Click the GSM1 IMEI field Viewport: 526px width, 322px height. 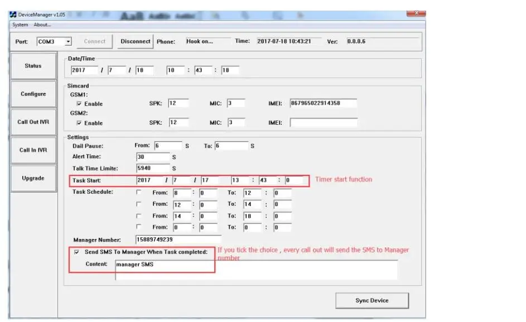pyautogui.click(x=323, y=104)
